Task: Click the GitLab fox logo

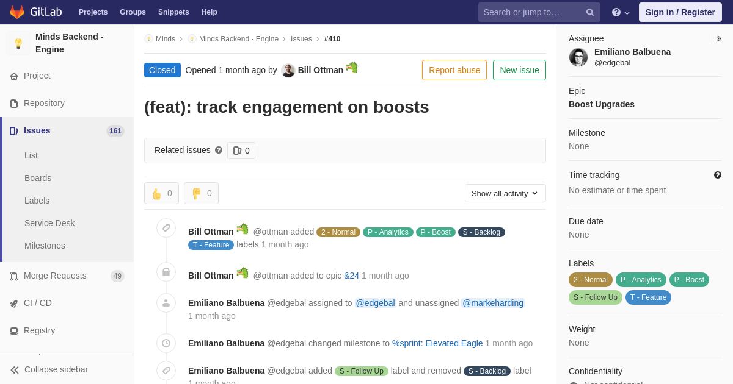Action: [x=17, y=12]
